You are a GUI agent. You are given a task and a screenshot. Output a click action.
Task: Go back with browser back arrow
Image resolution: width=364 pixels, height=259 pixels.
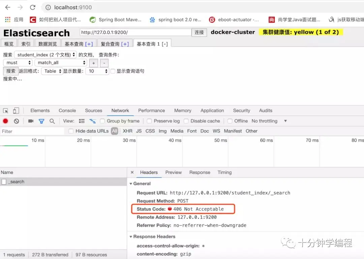coord(8,7)
